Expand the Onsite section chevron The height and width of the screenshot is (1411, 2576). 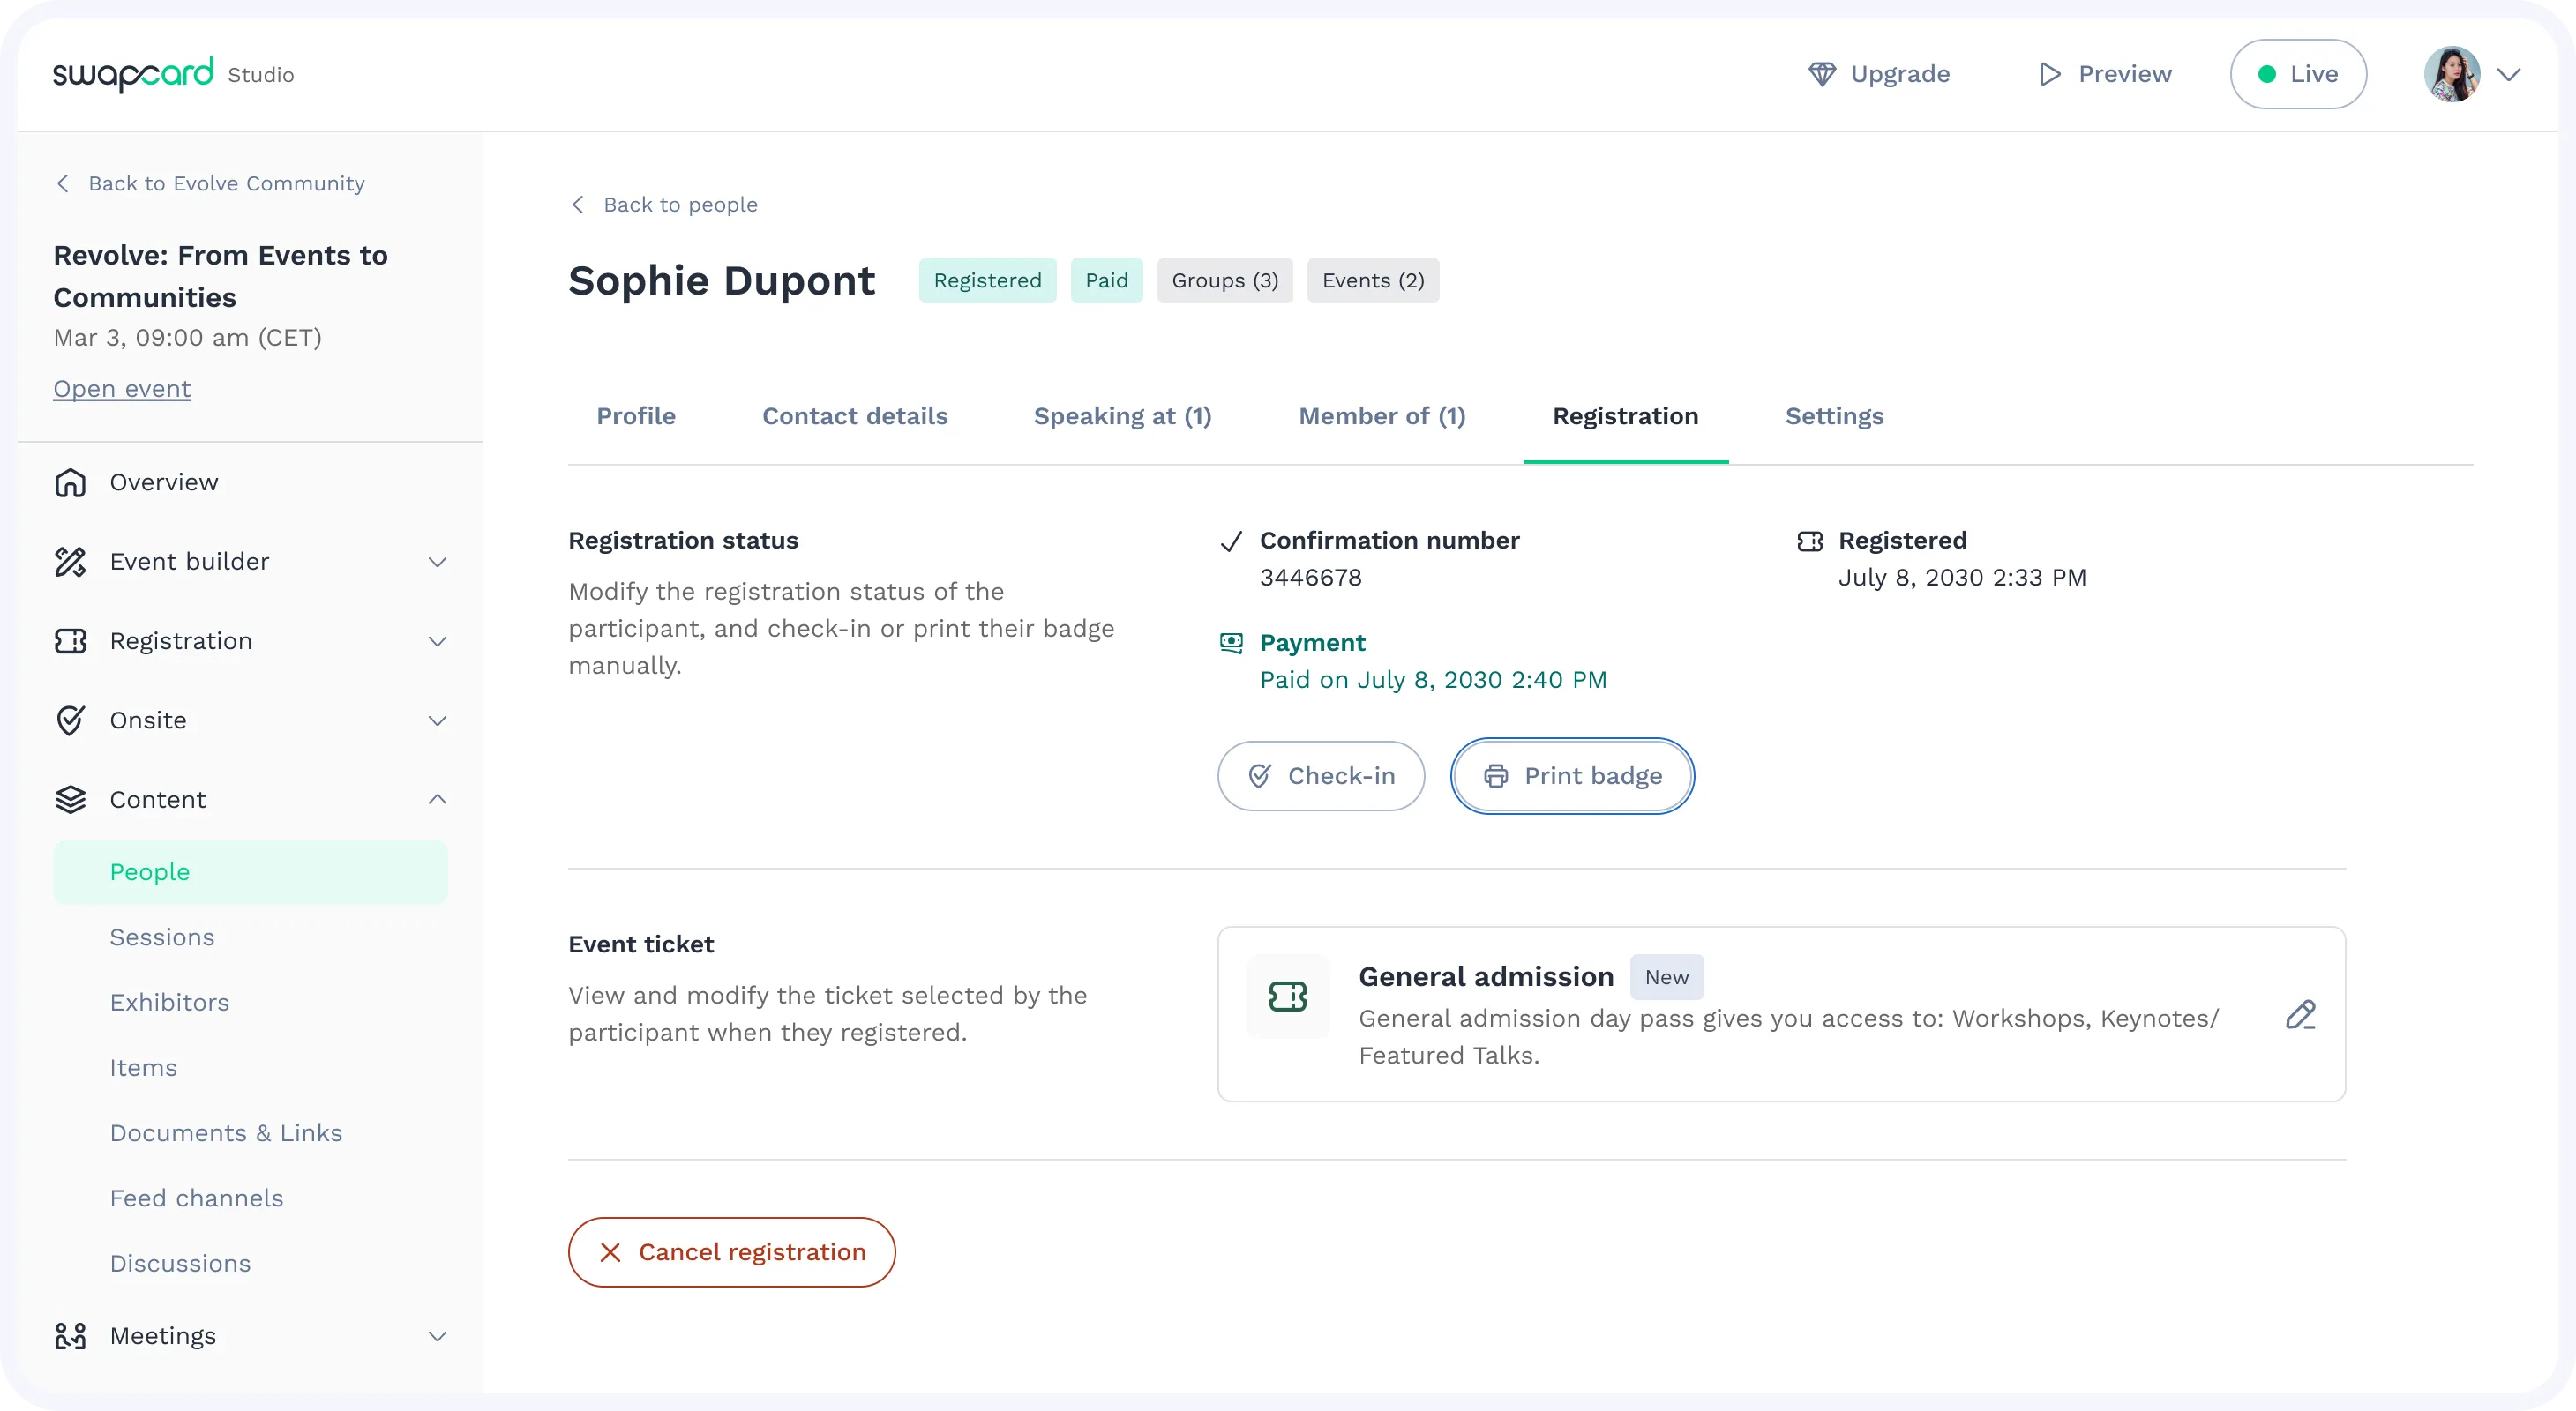tap(437, 720)
